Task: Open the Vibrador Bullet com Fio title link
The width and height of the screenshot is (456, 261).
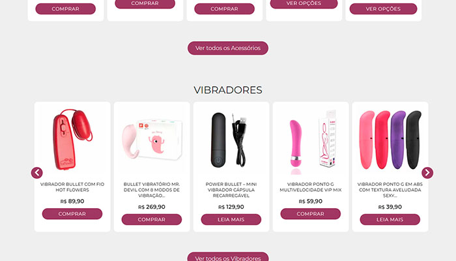Action: tap(72, 187)
